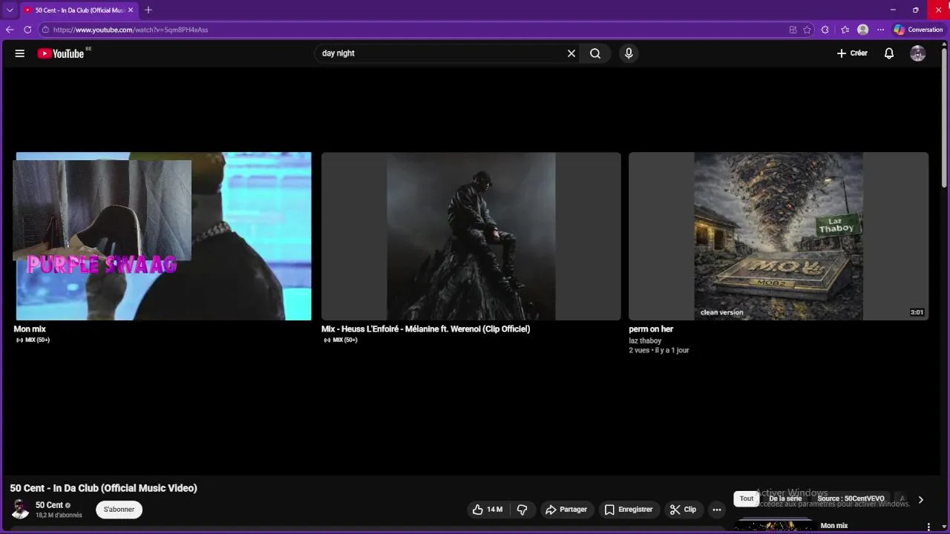Viewport: 950px width, 534px height.
Task: Reload the page with the refresh icon
Action: [27, 30]
